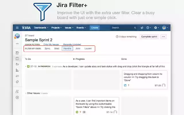Open the ST-10 issue key
Image resolution: width=184 pixels, height=115 pixels.
33,66
